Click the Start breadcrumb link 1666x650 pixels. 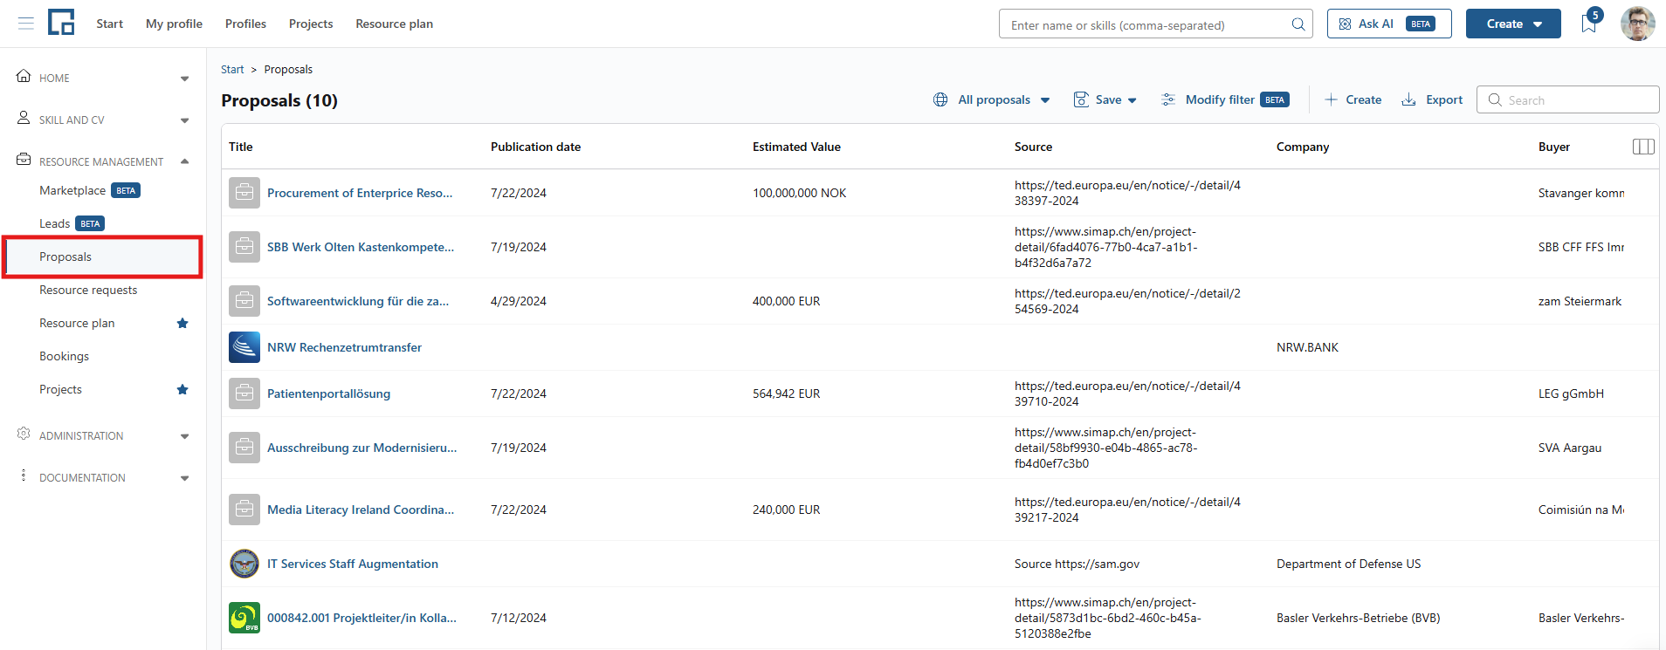[232, 69]
